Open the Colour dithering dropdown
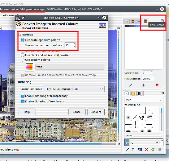The height and width of the screenshot is (161, 169). pyautogui.click(x=74, y=89)
